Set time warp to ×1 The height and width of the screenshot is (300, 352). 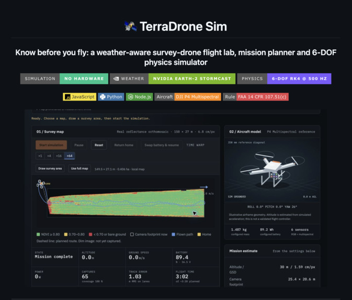click(40, 155)
